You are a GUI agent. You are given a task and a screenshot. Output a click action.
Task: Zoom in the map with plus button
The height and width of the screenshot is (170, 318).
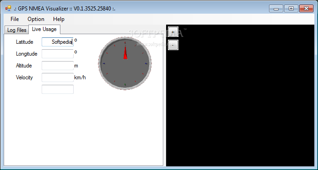click(173, 32)
